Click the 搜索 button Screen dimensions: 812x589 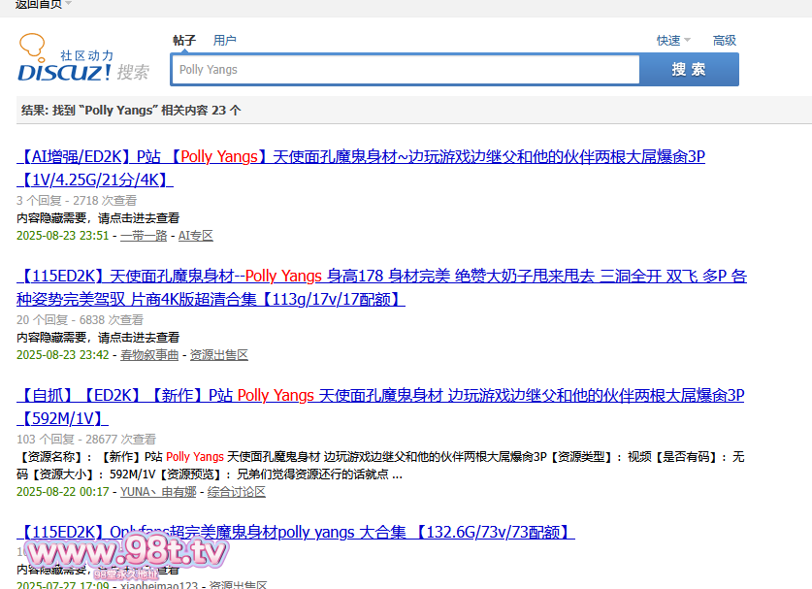click(x=689, y=70)
